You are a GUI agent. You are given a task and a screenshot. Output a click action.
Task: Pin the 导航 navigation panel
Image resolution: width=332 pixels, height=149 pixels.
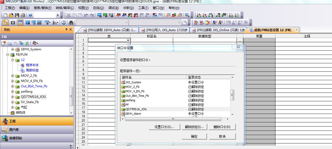[x=66, y=30]
